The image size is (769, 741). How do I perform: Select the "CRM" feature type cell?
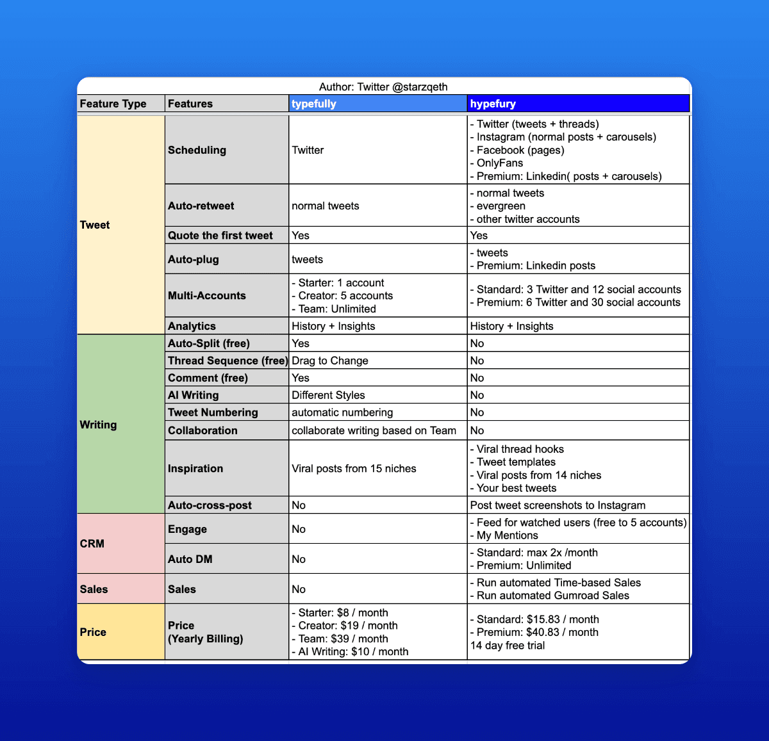click(x=121, y=544)
